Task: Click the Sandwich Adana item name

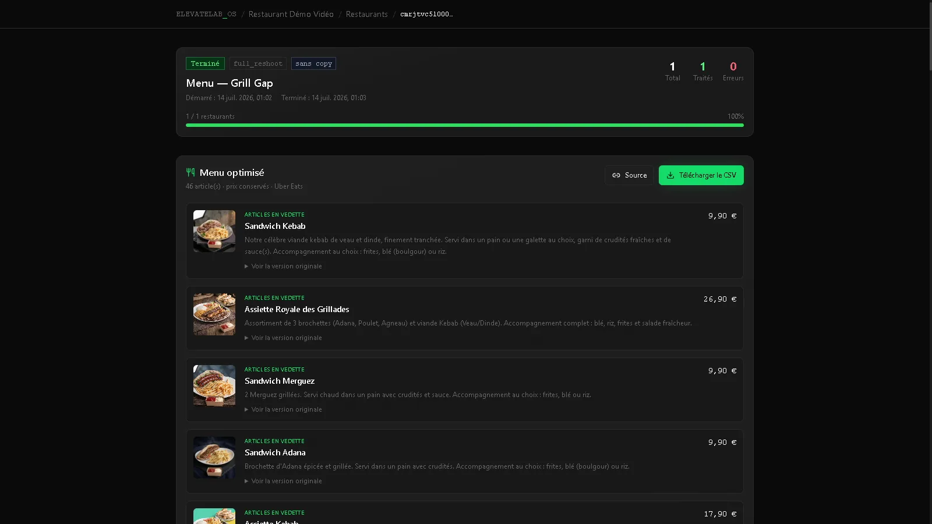Action: point(275,452)
